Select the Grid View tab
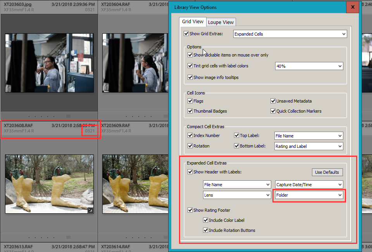This screenshot has height=252, width=372. pos(193,22)
